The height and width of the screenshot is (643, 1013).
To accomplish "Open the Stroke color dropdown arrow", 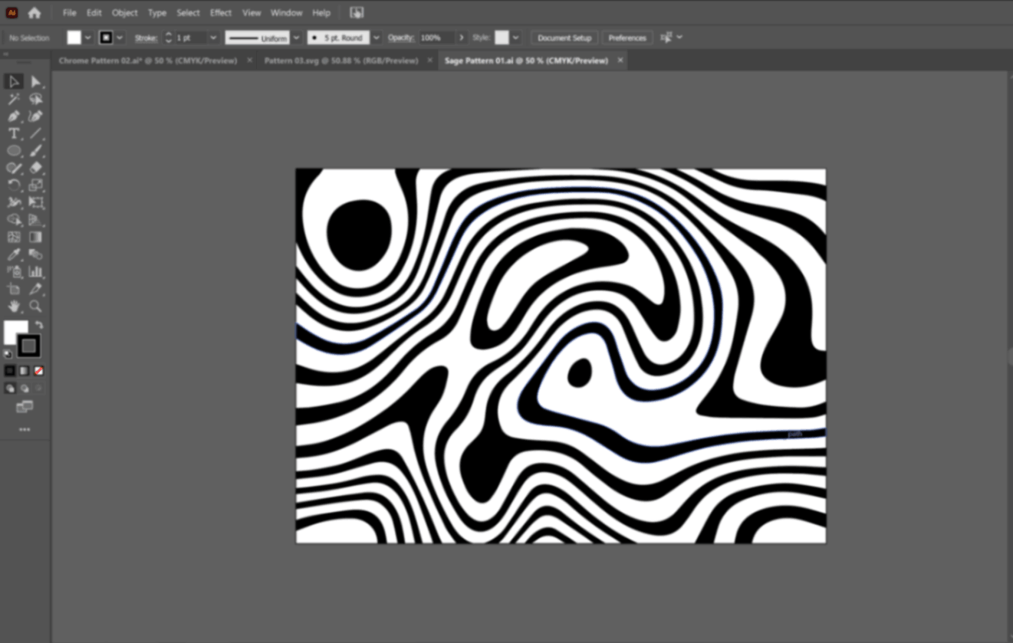I will point(120,38).
